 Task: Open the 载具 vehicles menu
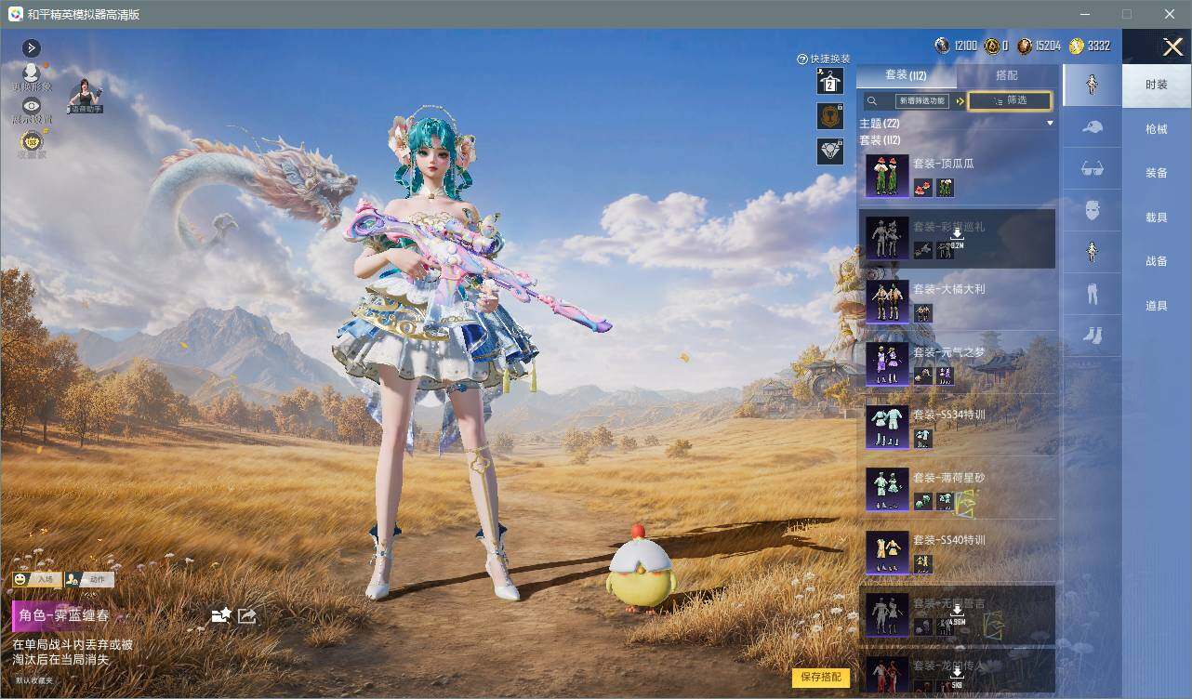coord(1157,217)
